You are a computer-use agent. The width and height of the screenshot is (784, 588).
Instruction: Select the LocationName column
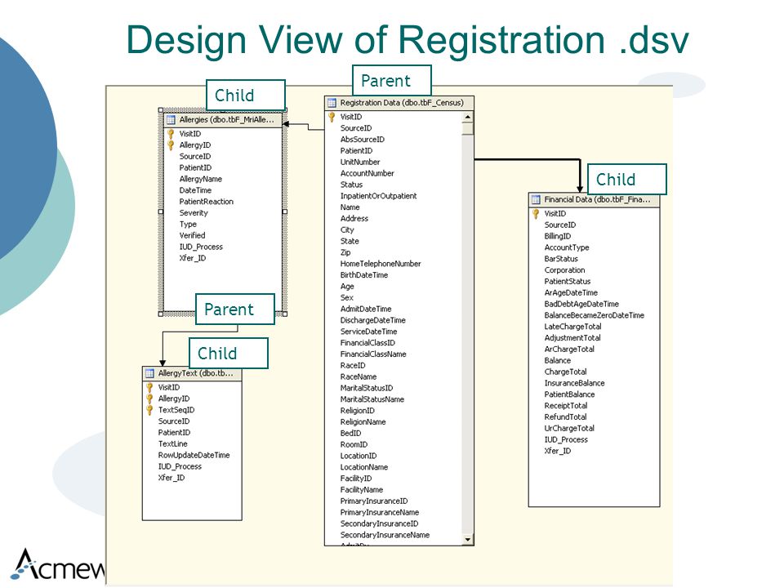pyautogui.click(x=364, y=467)
